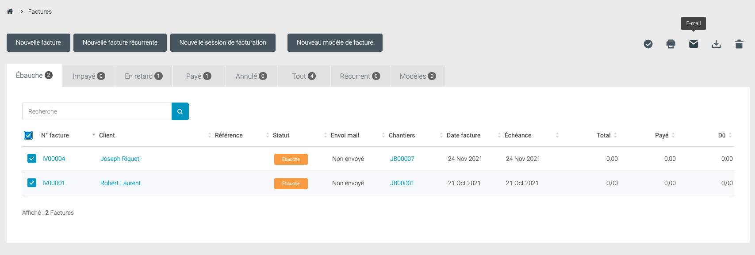755x255 pixels.
Task: Uncheck invoice IV00004 checkbox
Action: click(32, 159)
